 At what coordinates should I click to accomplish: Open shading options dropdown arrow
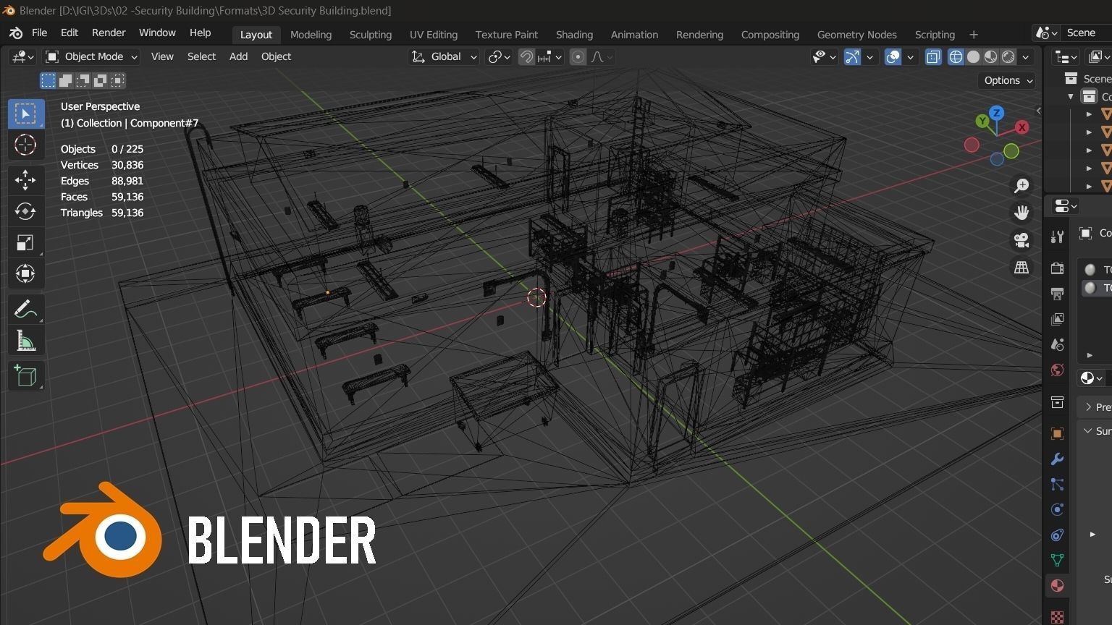point(1025,56)
